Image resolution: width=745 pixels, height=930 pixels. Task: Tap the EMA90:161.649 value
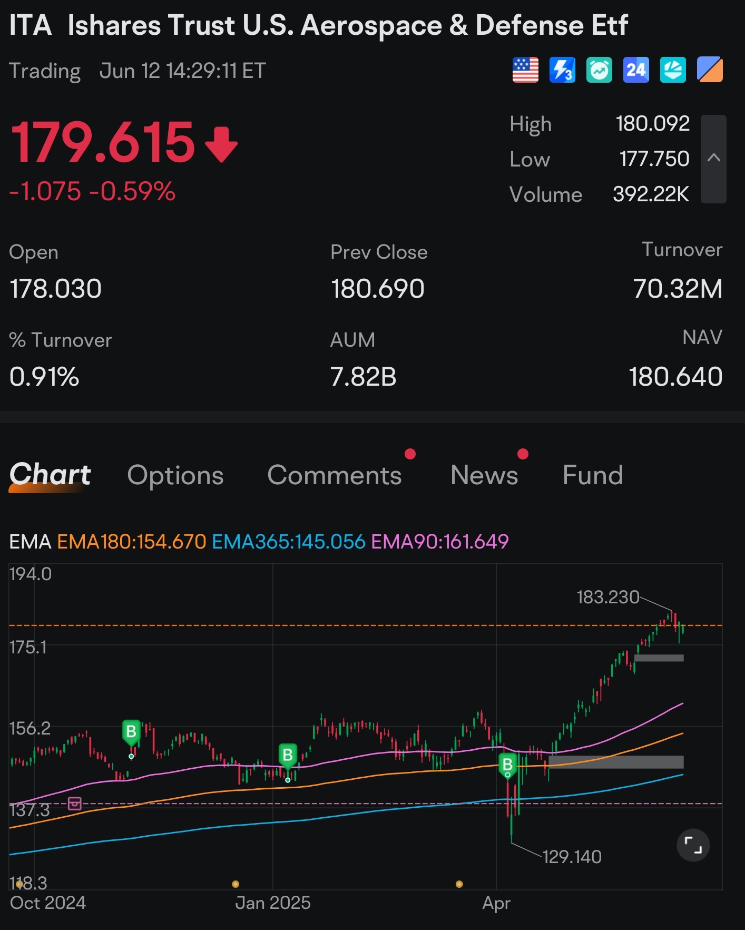(440, 542)
